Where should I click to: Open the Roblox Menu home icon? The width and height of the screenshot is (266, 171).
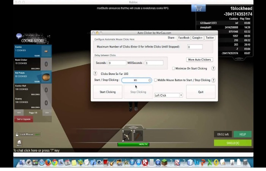point(19,143)
